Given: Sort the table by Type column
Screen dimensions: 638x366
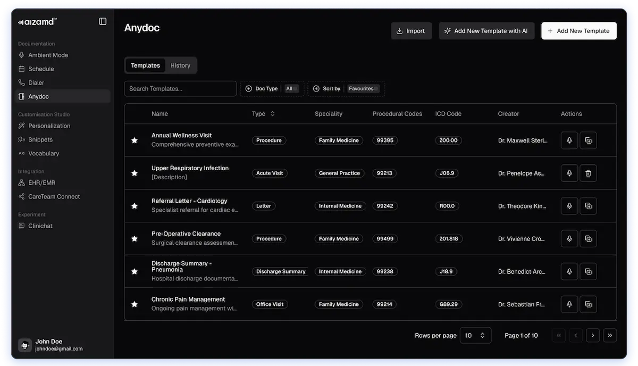Looking at the screenshot, I should [264, 114].
